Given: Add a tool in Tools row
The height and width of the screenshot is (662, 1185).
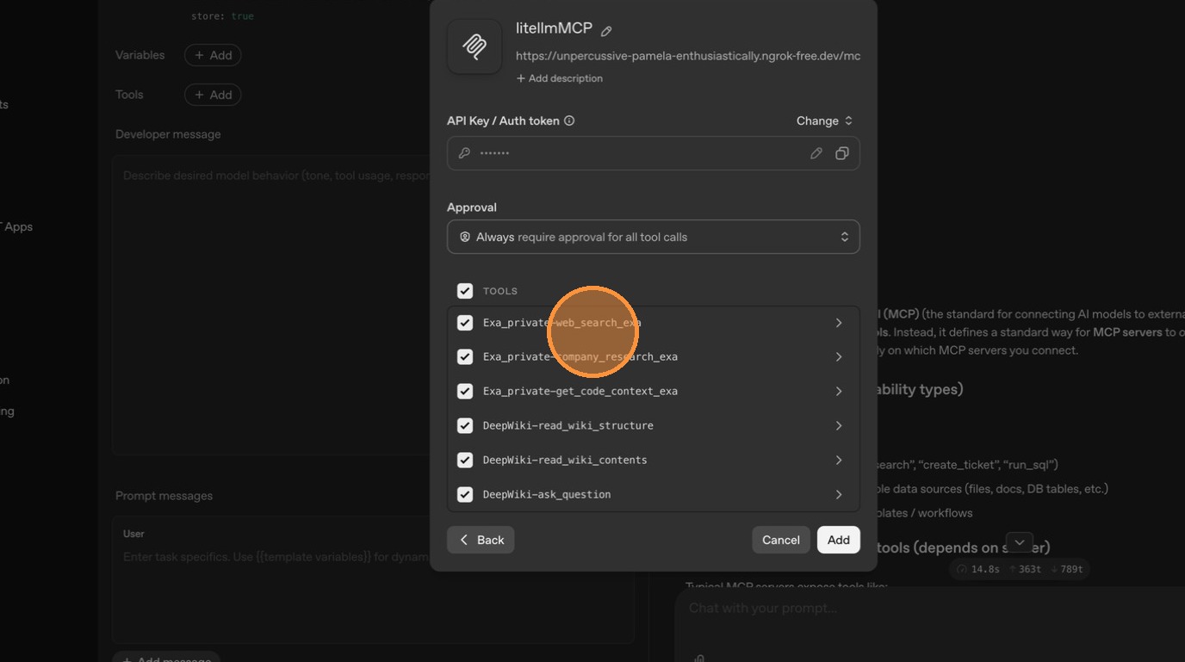Looking at the screenshot, I should click(x=213, y=95).
